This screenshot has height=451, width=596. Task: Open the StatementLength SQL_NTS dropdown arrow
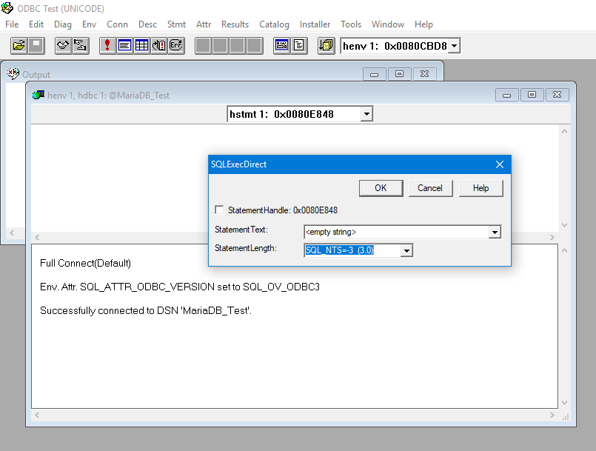pyautogui.click(x=406, y=250)
